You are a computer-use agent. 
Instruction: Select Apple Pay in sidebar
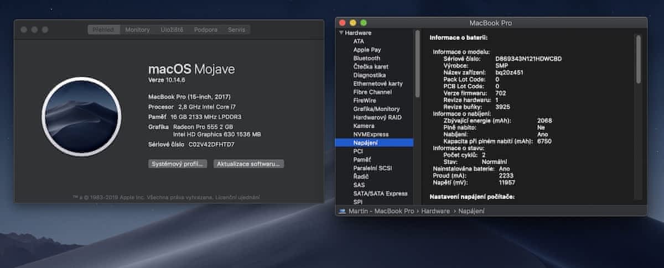coord(367,50)
